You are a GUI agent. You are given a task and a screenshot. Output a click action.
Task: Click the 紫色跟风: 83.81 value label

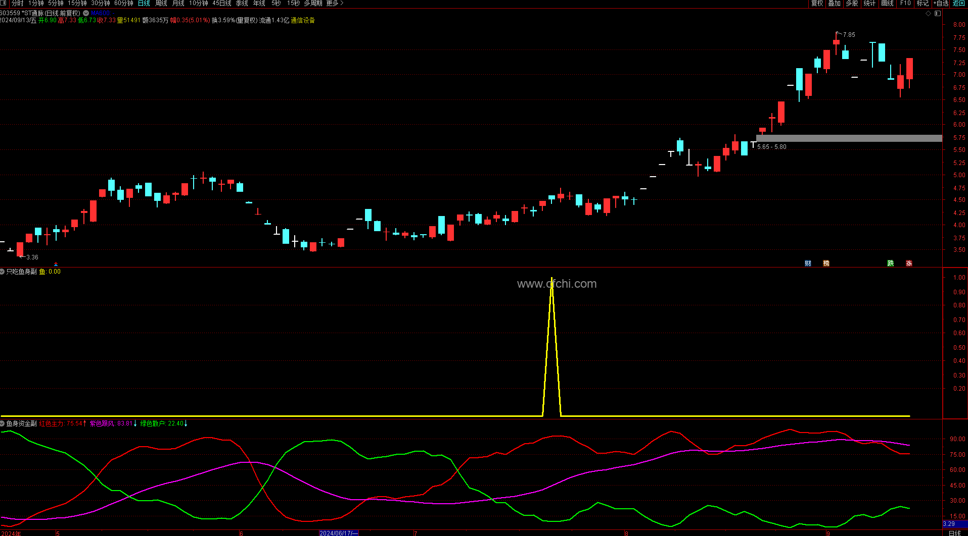coord(111,423)
